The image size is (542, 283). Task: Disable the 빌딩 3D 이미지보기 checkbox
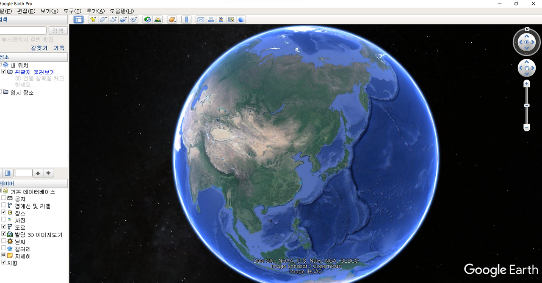(3, 234)
